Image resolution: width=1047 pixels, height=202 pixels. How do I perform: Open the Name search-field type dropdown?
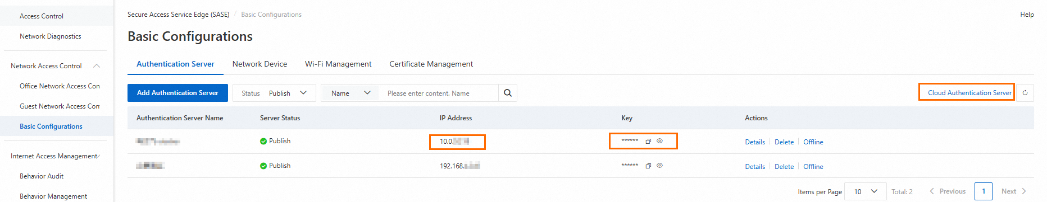(x=350, y=93)
